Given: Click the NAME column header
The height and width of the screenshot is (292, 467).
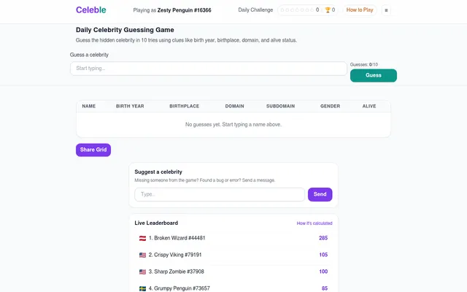Looking at the screenshot, I should pos(89,106).
